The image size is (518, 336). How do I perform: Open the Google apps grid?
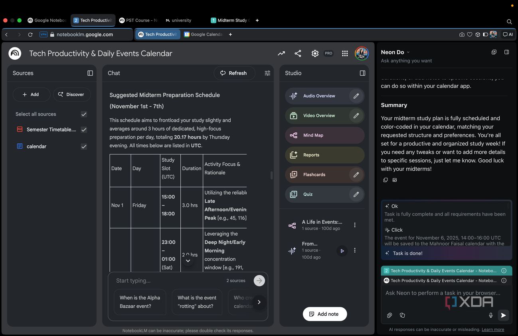tap(345, 53)
